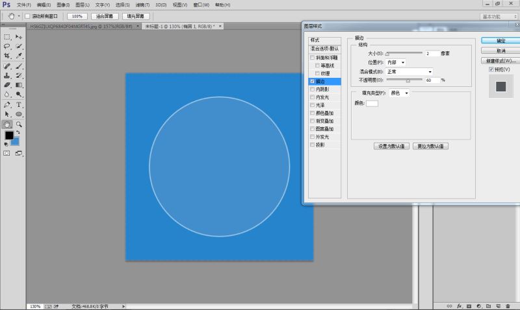Screen dimensions: 520x310
Task: Expand the 混合模式 blend mode dropdown
Action: click(409, 71)
